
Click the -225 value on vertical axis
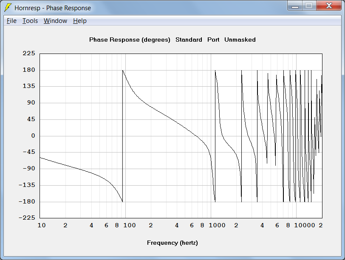click(x=27, y=218)
